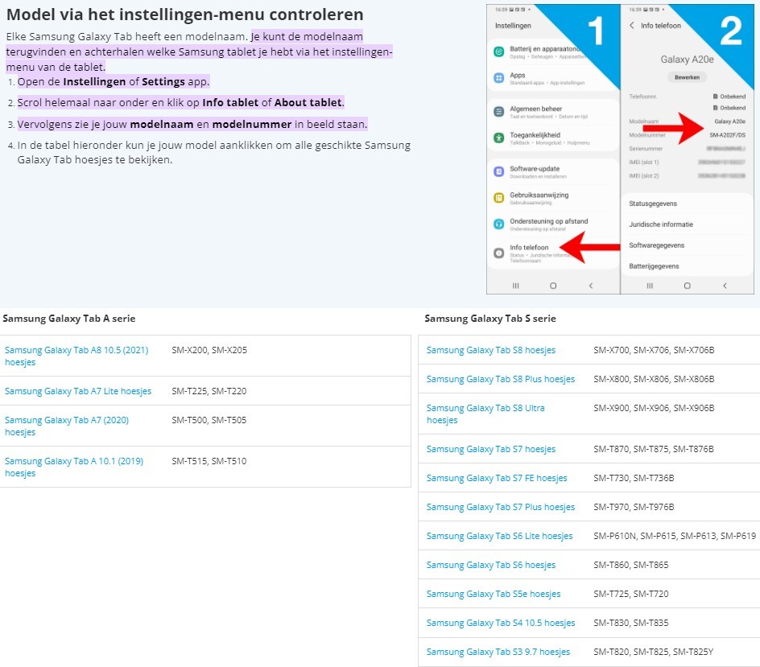
Task: Open Samsung Galaxy Tab S6 Lite hoesjes link
Action: coord(500,536)
